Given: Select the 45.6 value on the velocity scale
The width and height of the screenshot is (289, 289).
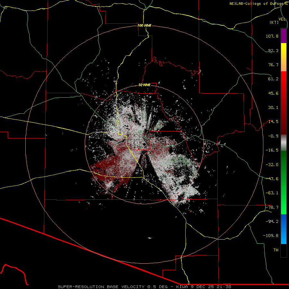Looking at the screenshot, I should tap(273, 93).
